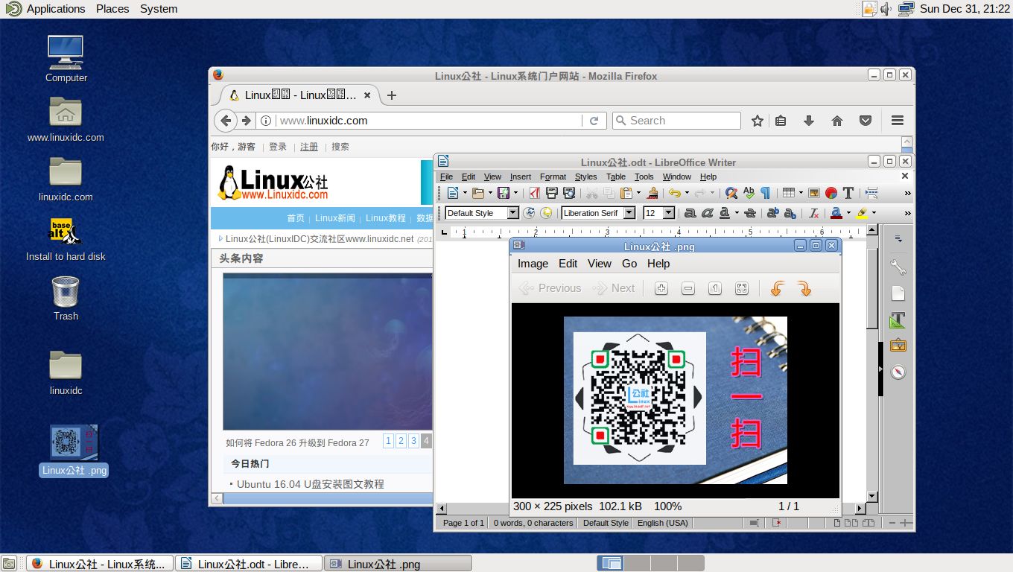Open the Format menu in Writer
Viewport: 1013px width, 572px height.
(x=553, y=177)
